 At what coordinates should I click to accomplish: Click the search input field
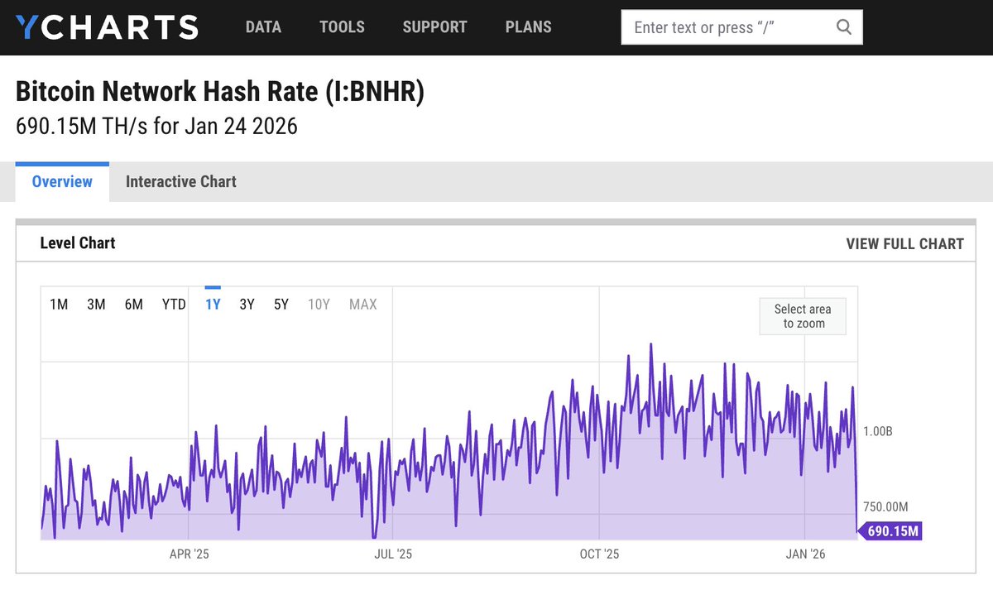point(728,26)
